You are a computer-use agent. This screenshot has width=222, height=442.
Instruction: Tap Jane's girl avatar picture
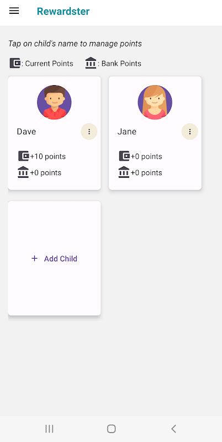[155, 102]
